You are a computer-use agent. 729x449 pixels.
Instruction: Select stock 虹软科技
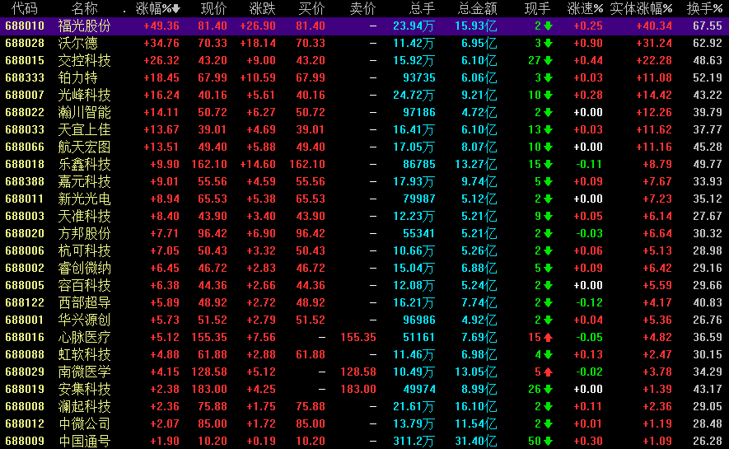click(85, 354)
